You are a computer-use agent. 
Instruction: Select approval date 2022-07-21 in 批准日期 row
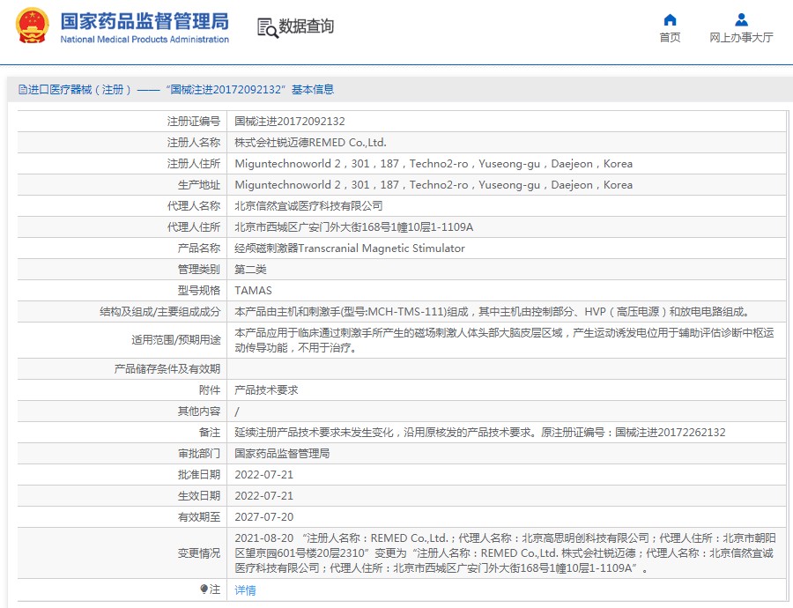(x=264, y=475)
